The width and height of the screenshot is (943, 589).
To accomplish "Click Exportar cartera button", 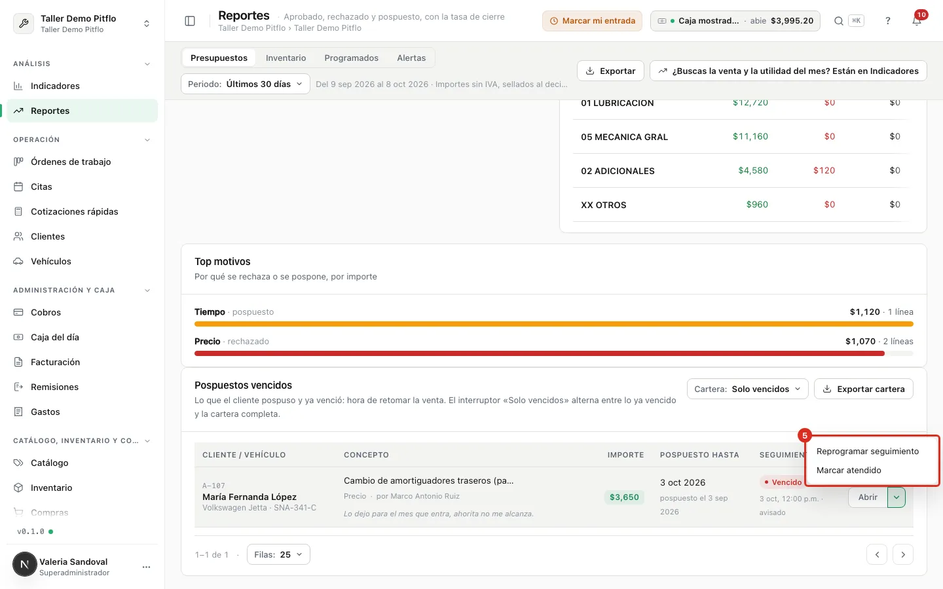I will pyautogui.click(x=864, y=389).
